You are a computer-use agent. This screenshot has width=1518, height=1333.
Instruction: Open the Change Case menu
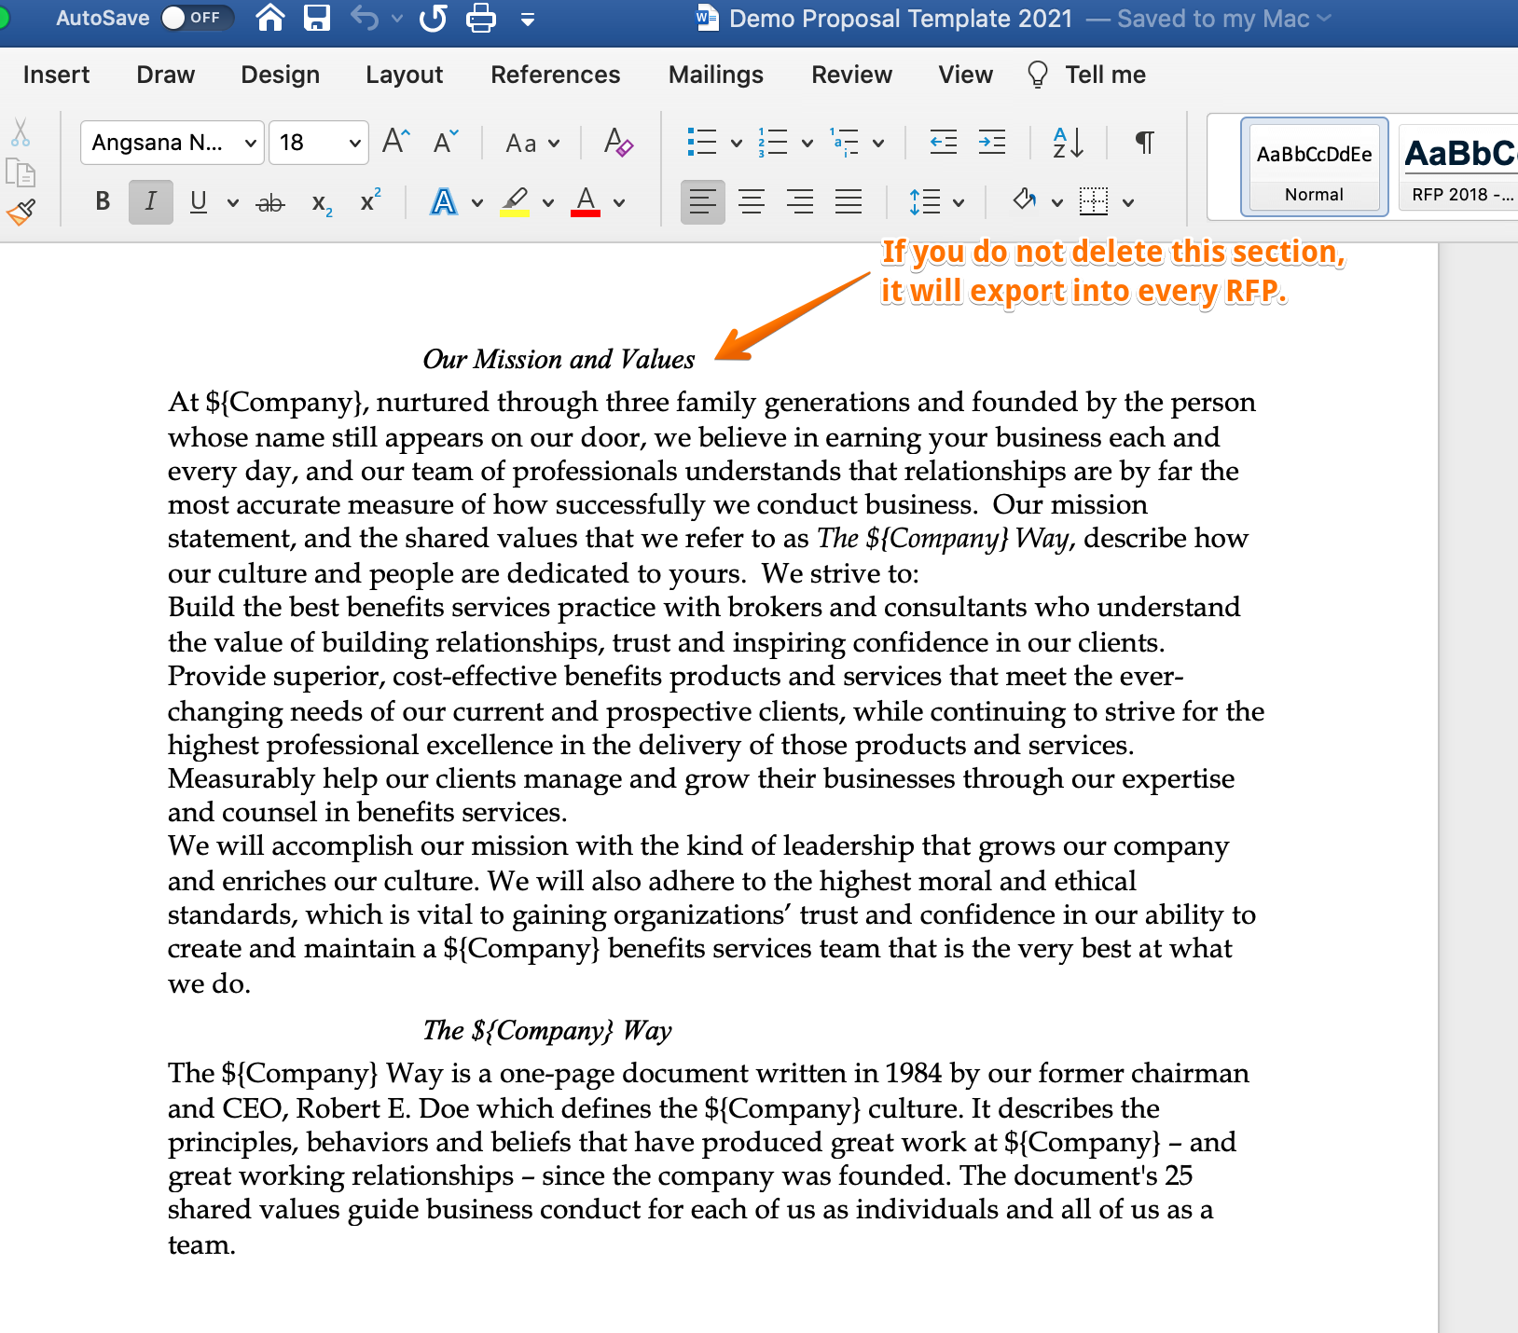point(532,143)
